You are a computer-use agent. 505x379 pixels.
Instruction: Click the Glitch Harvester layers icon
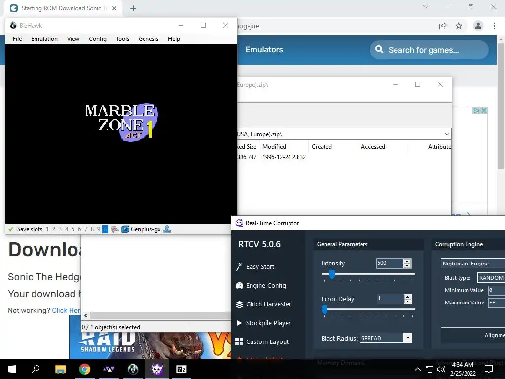click(x=239, y=304)
